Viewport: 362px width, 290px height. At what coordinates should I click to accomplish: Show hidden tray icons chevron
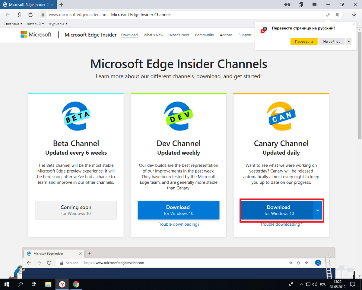click(301, 284)
